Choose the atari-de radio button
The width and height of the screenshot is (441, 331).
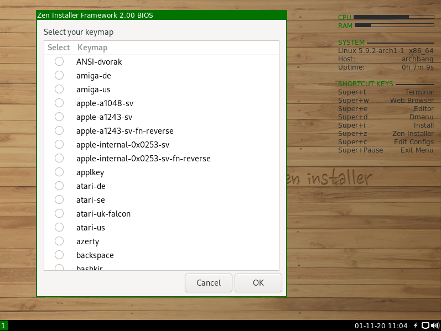(x=59, y=186)
